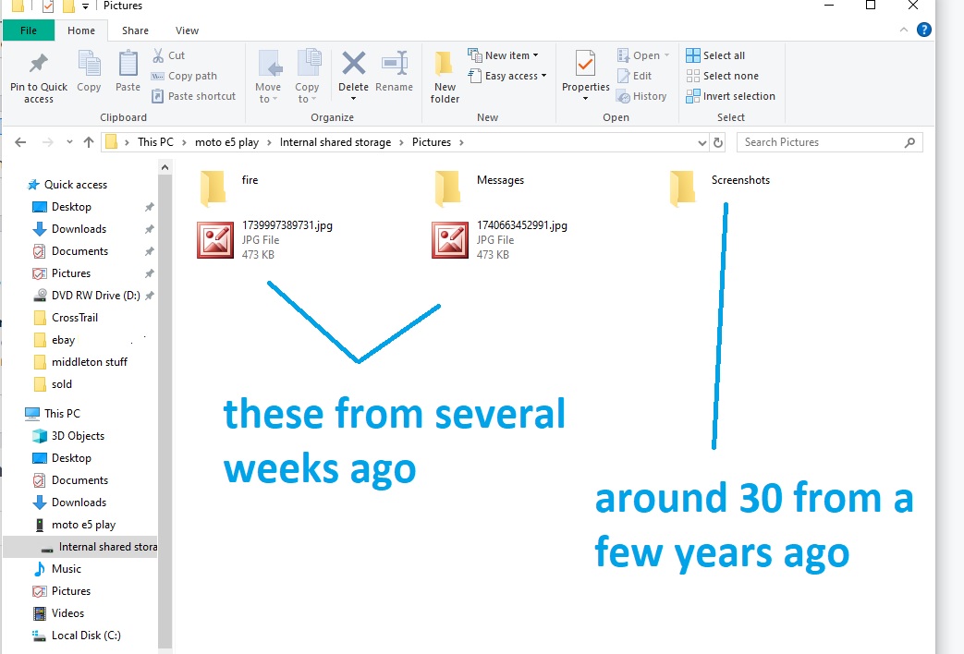The height and width of the screenshot is (654, 964).
Task: Select Local Disk (C:) in navigation pane
Action: tap(86, 636)
